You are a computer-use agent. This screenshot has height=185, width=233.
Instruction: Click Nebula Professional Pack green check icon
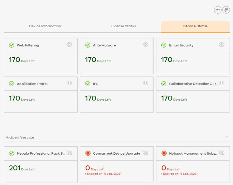pos(11,153)
